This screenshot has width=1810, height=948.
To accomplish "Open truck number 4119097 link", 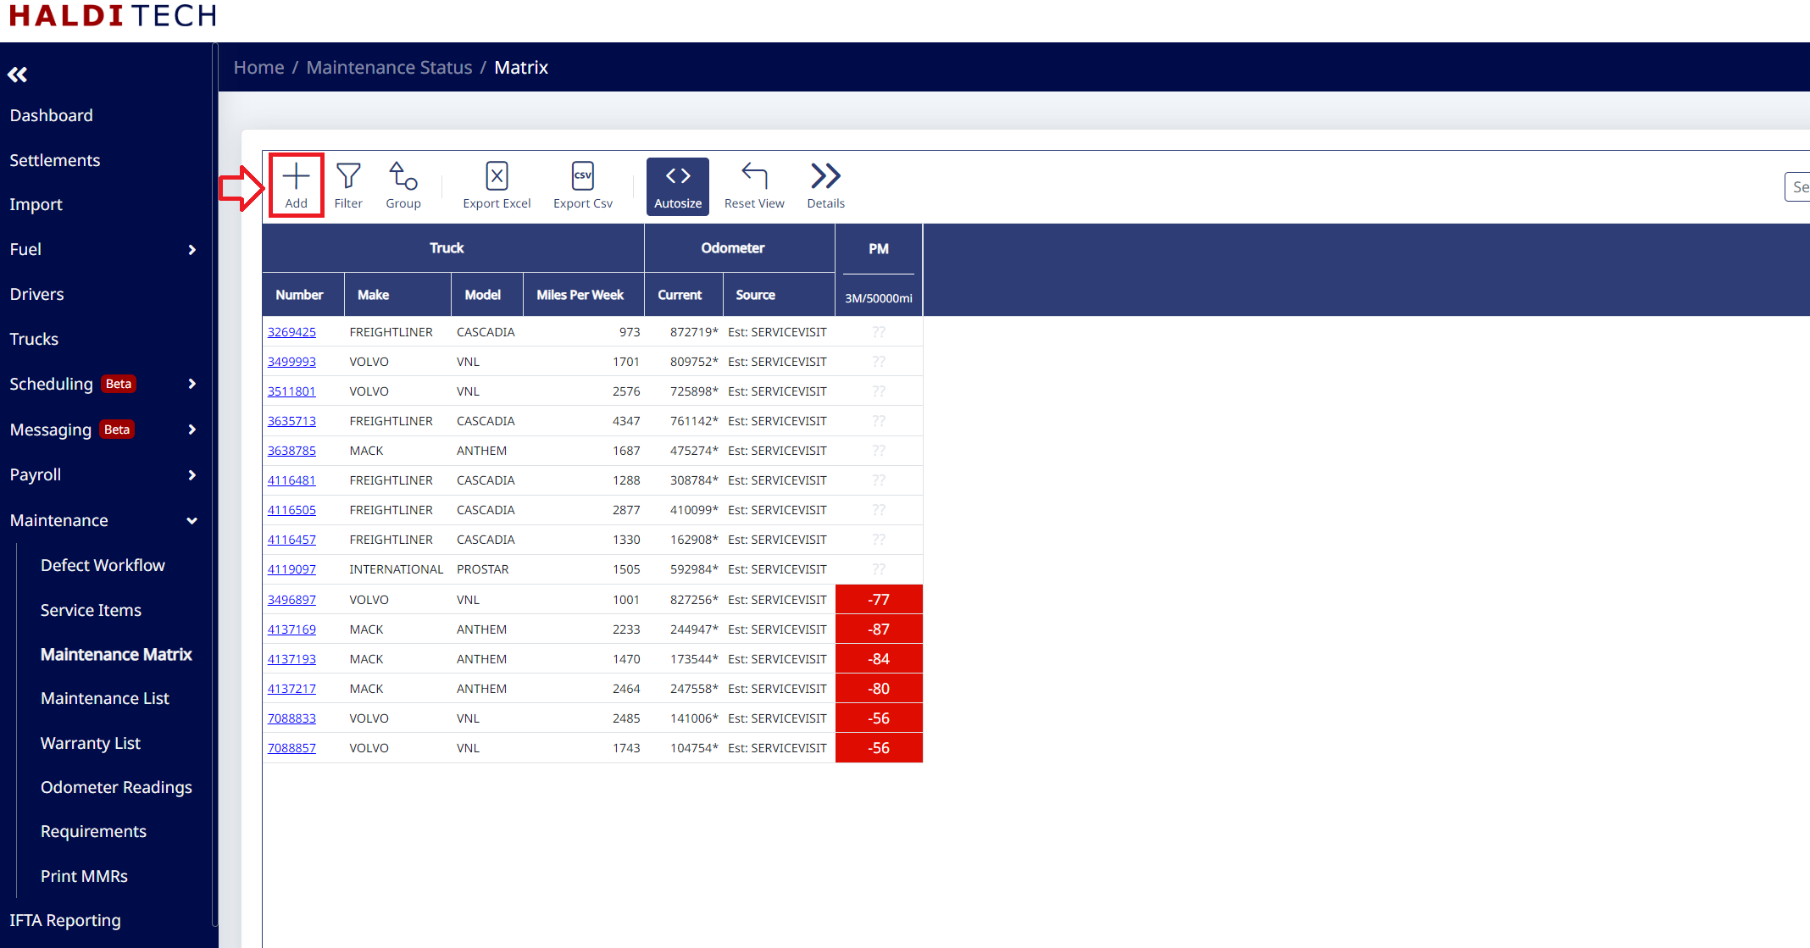I will [291, 569].
